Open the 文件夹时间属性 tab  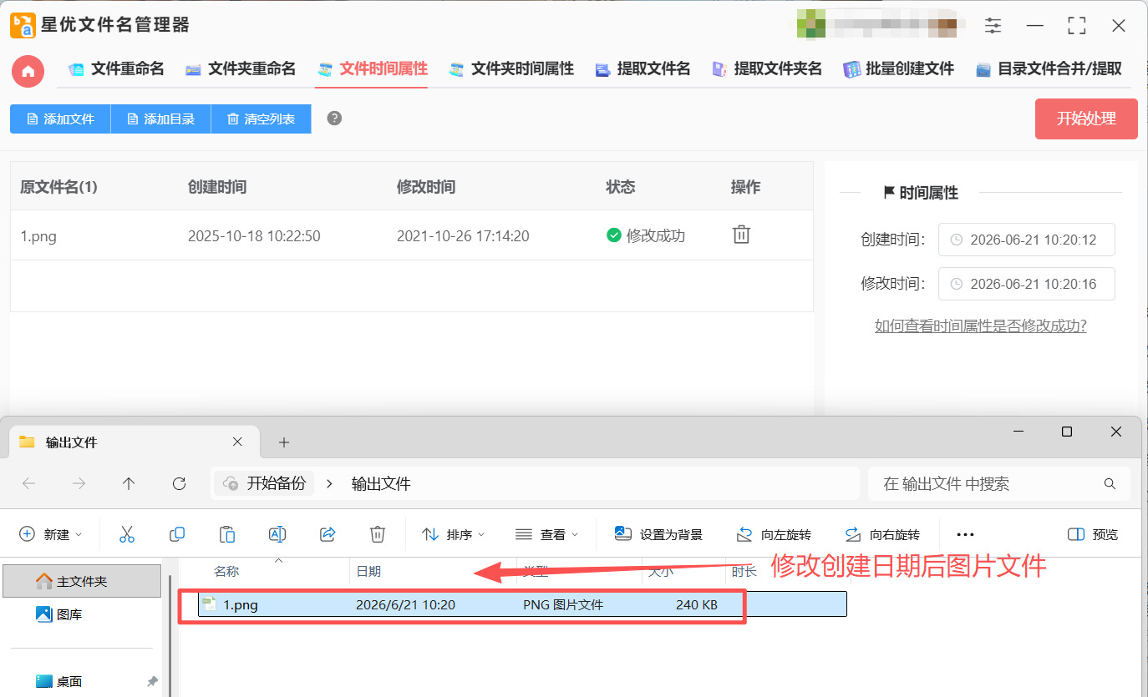(511, 69)
